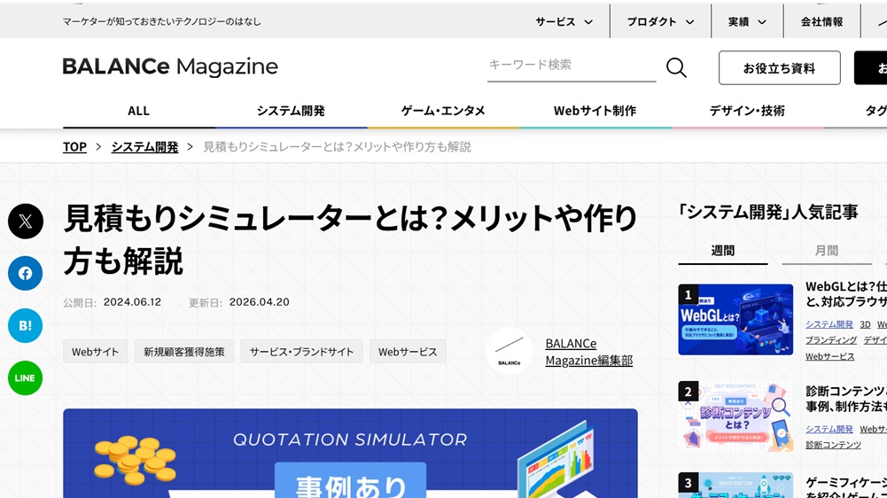Click the サービス・ブランドサイト tag
This screenshot has width=887, height=498.
point(301,352)
